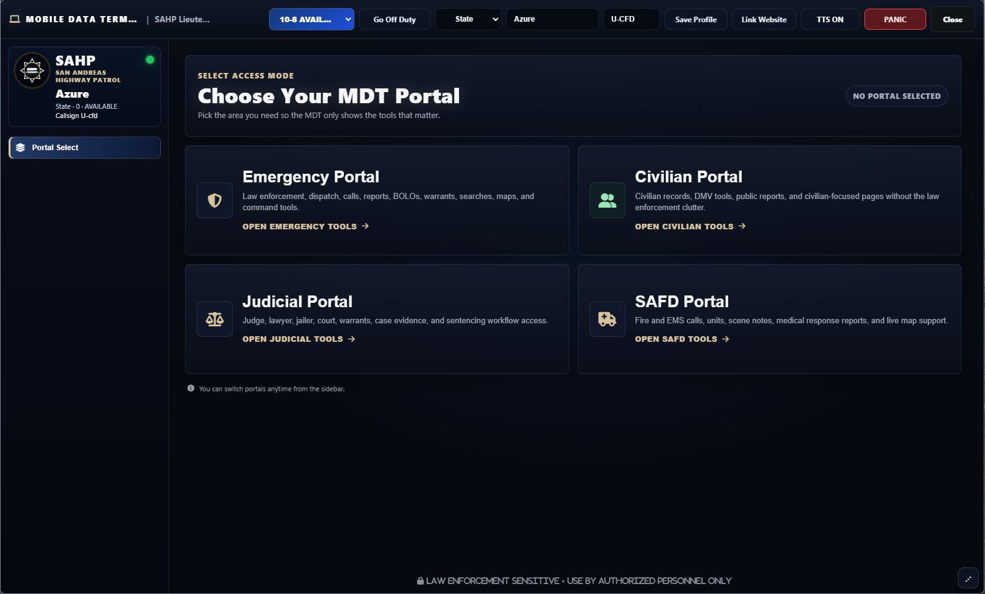The height and width of the screenshot is (594, 985).
Task: Click the San Andreas Highway Patrol subtitle
Action: click(88, 76)
